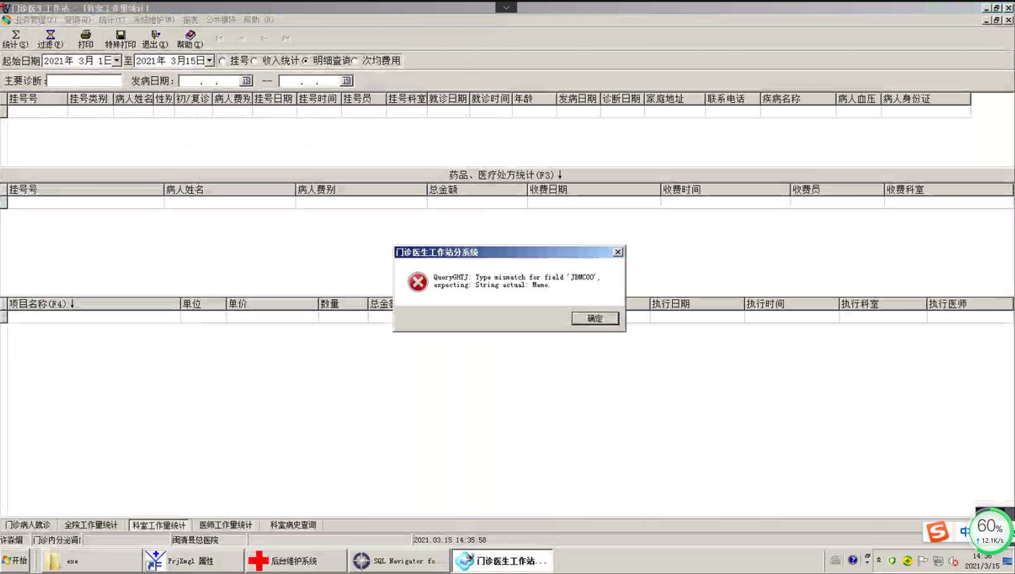Open calendar picker for first 发病日期 field
The height and width of the screenshot is (574, 1015).
246,81
